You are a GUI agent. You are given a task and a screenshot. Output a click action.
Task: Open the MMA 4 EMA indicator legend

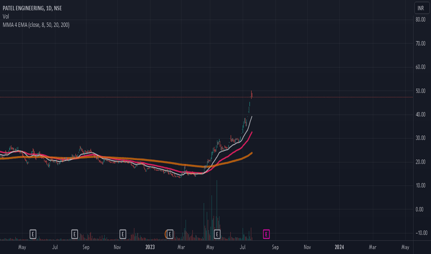click(36, 25)
